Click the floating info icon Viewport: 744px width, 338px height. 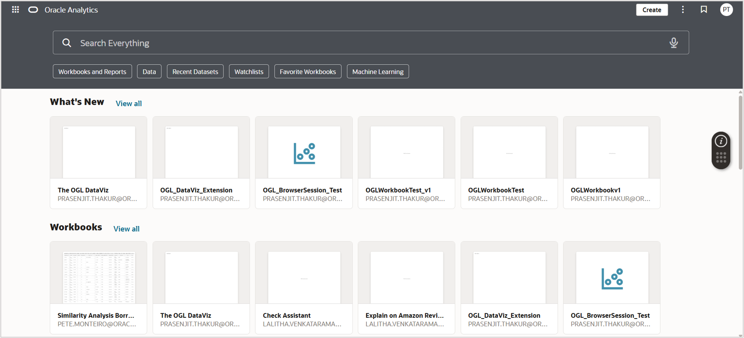[721, 141]
